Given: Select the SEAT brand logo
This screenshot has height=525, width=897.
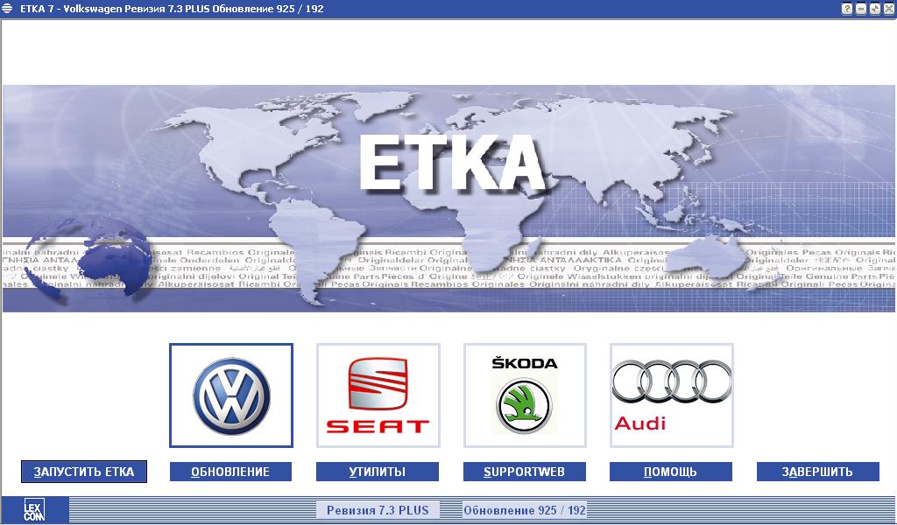Looking at the screenshot, I should point(378,395).
